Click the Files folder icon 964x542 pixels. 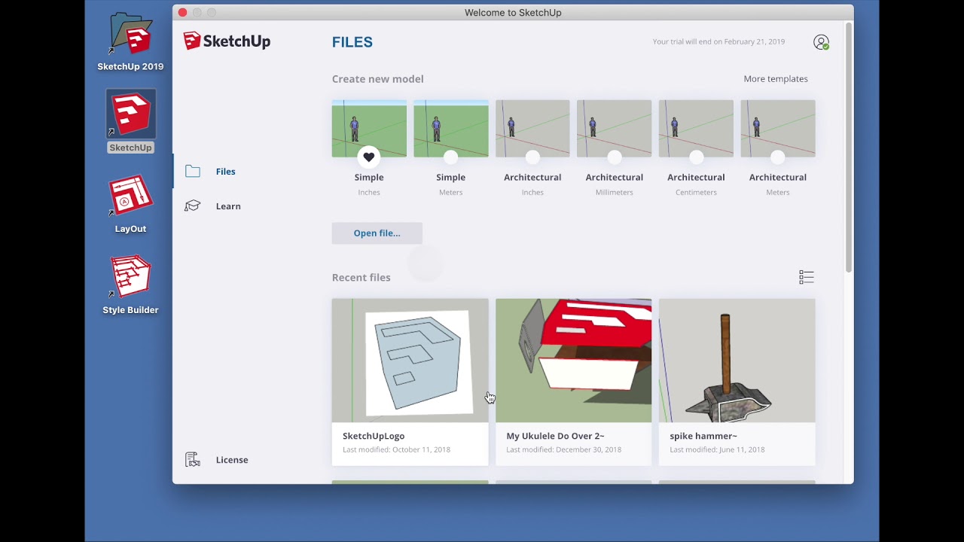[193, 172]
